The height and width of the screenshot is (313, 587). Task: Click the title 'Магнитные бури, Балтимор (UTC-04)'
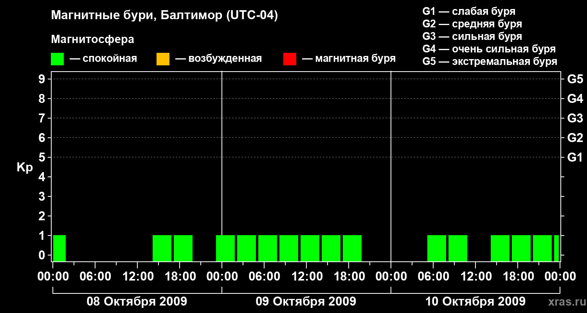point(164,16)
